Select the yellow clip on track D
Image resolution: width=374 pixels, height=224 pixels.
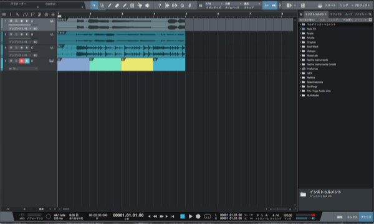click(137, 64)
